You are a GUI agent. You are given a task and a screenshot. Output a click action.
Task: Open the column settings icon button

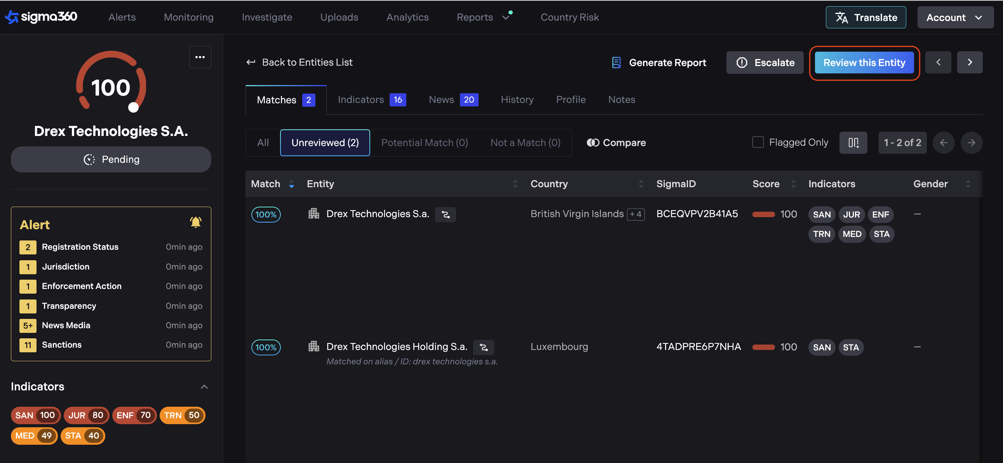pyautogui.click(x=853, y=143)
